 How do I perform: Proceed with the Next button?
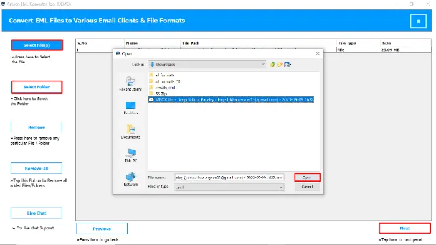[x=405, y=228]
